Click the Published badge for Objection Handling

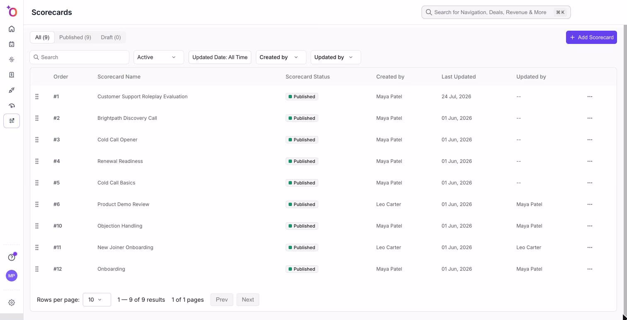[302, 226]
